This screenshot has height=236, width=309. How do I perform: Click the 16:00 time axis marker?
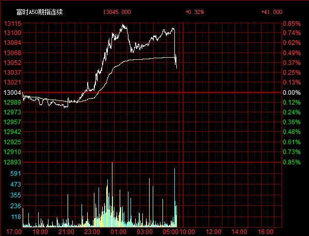pos(266,231)
